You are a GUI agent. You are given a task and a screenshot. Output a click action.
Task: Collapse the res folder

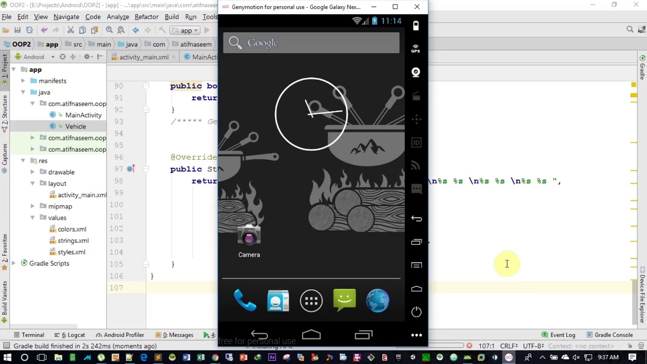[23, 161]
